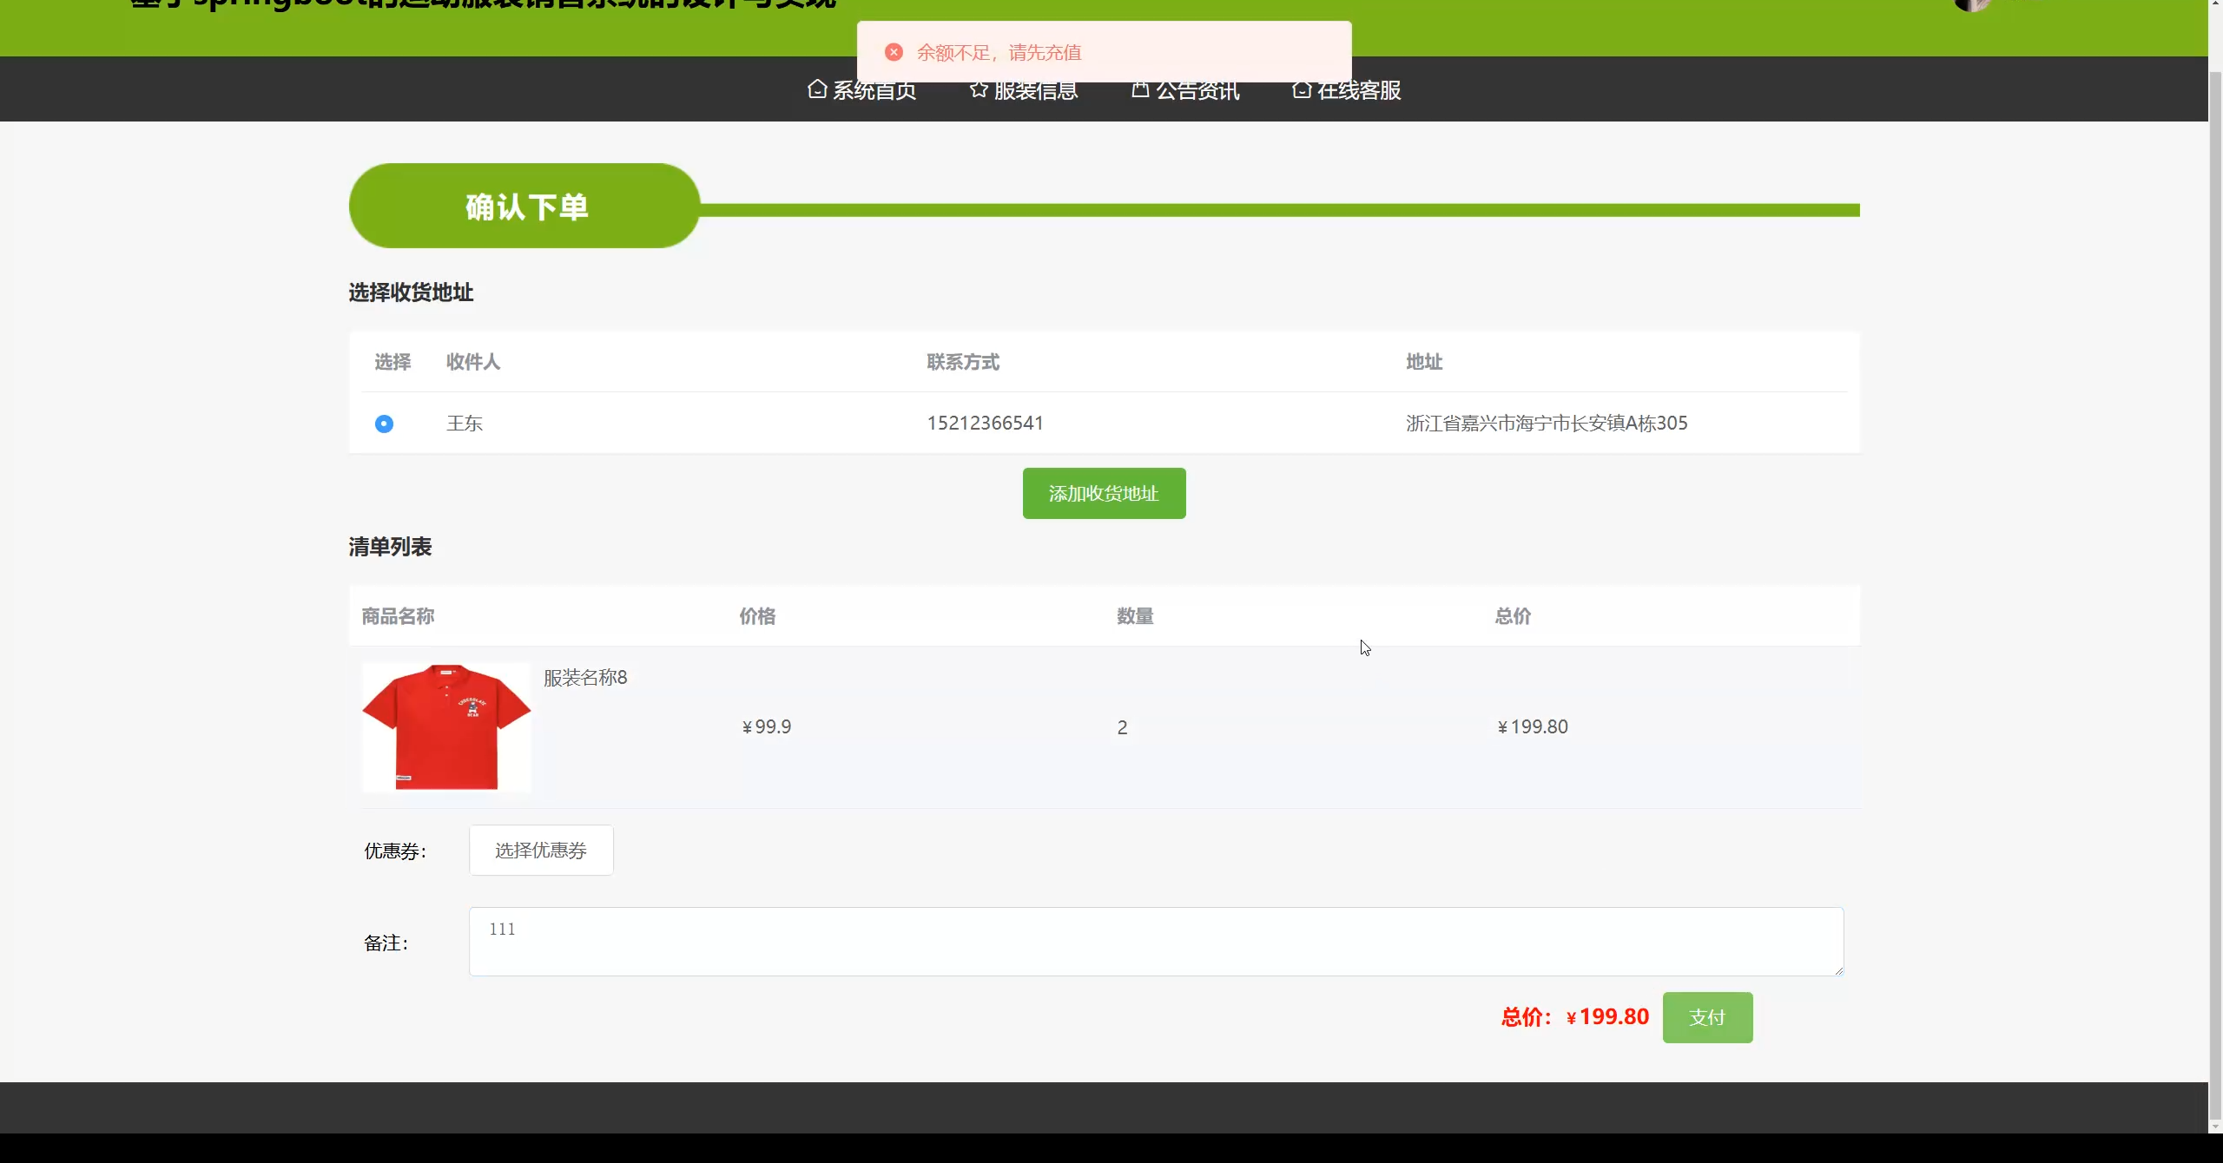Click the red error icon in the toast
Viewport: 2223px width, 1163px height.
pyautogui.click(x=894, y=52)
